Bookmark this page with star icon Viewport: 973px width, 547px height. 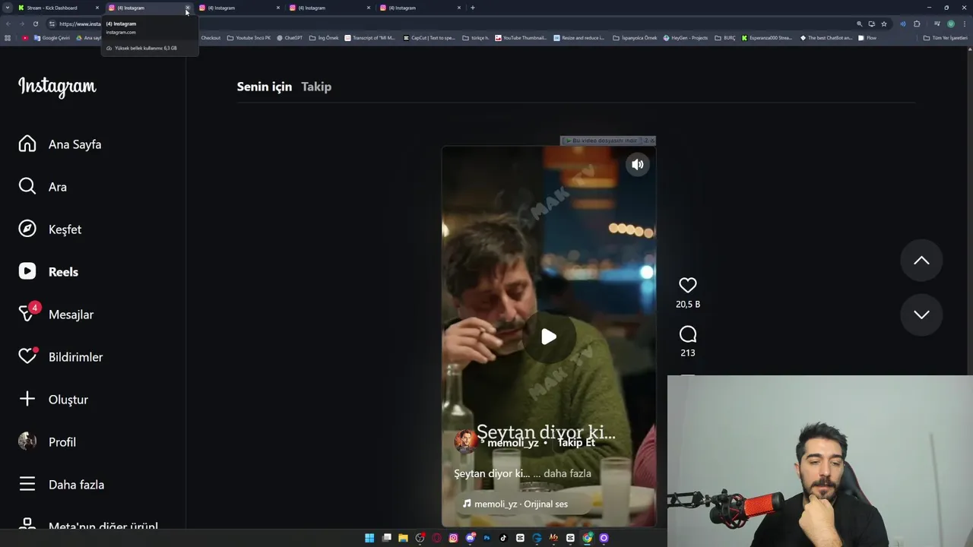coord(884,24)
